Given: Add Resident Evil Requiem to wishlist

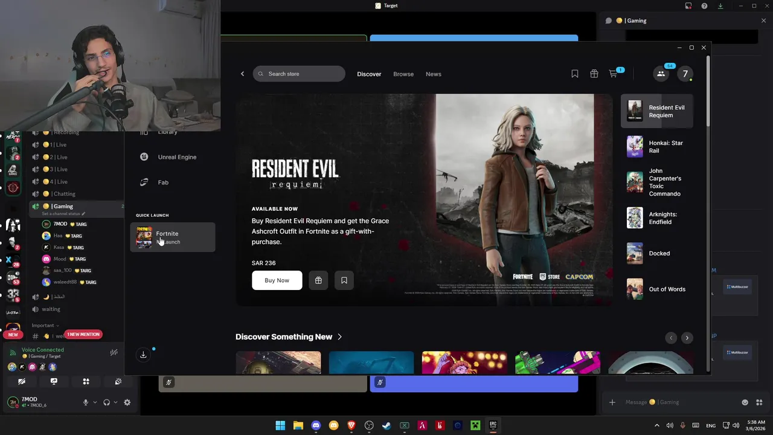Looking at the screenshot, I should tap(344, 280).
